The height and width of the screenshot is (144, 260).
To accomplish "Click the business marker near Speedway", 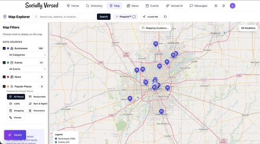I will [x=146, y=83].
